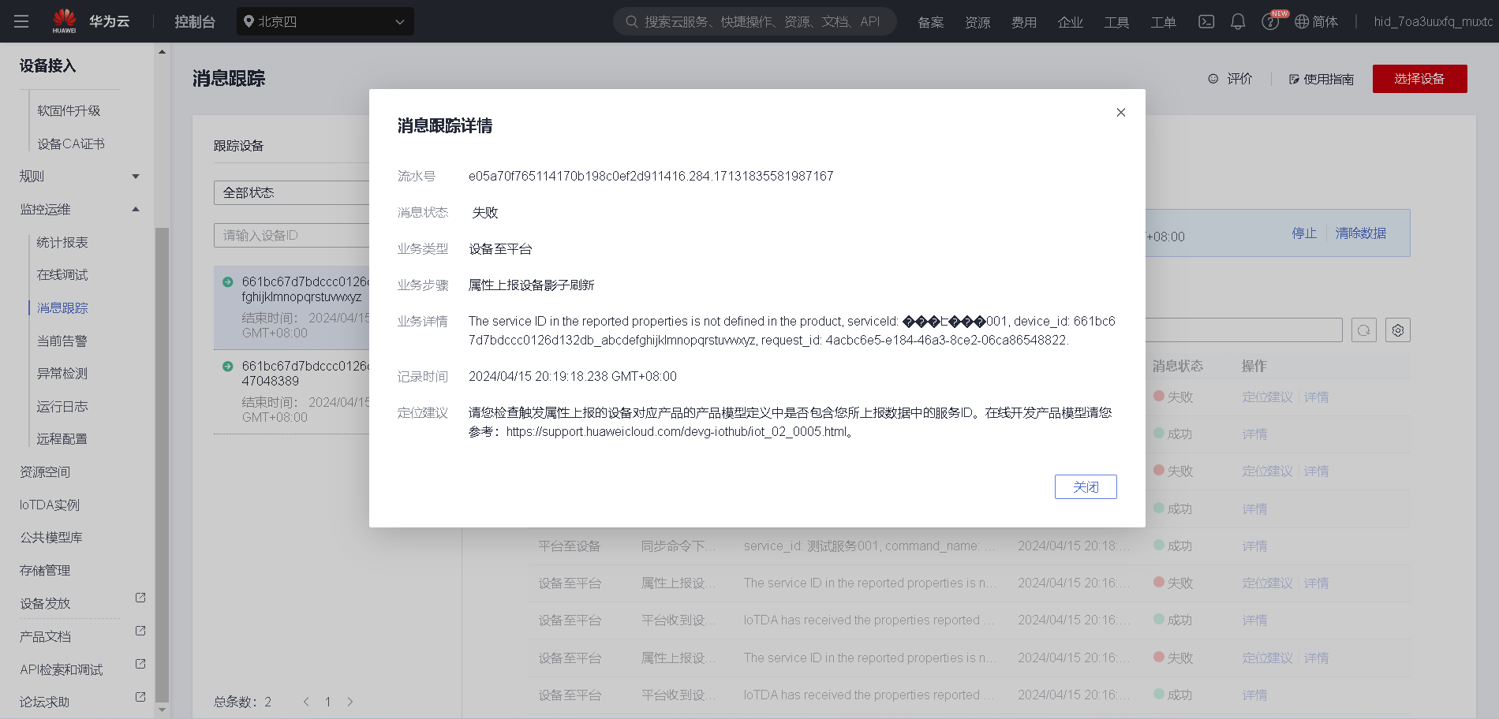The width and height of the screenshot is (1499, 719).
Task: Open the help question mark icon
Action: (1270, 21)
